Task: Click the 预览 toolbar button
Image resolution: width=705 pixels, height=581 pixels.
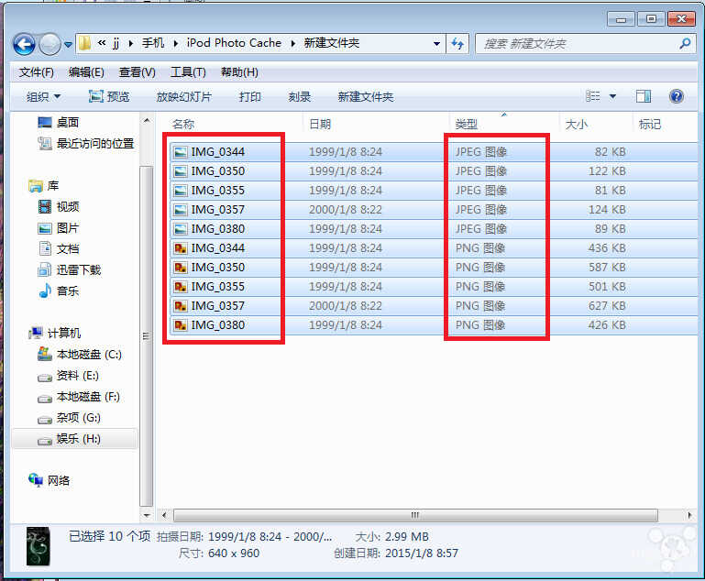Action: click(109, 96)
